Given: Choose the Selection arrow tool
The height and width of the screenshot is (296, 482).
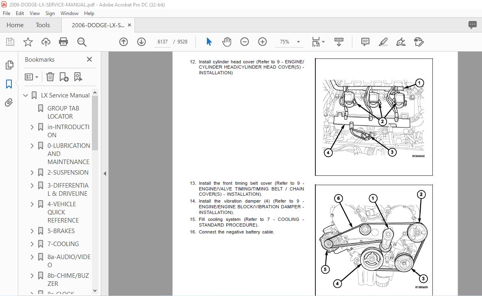Looking at the screenshot, I should [x=209, y=42].
